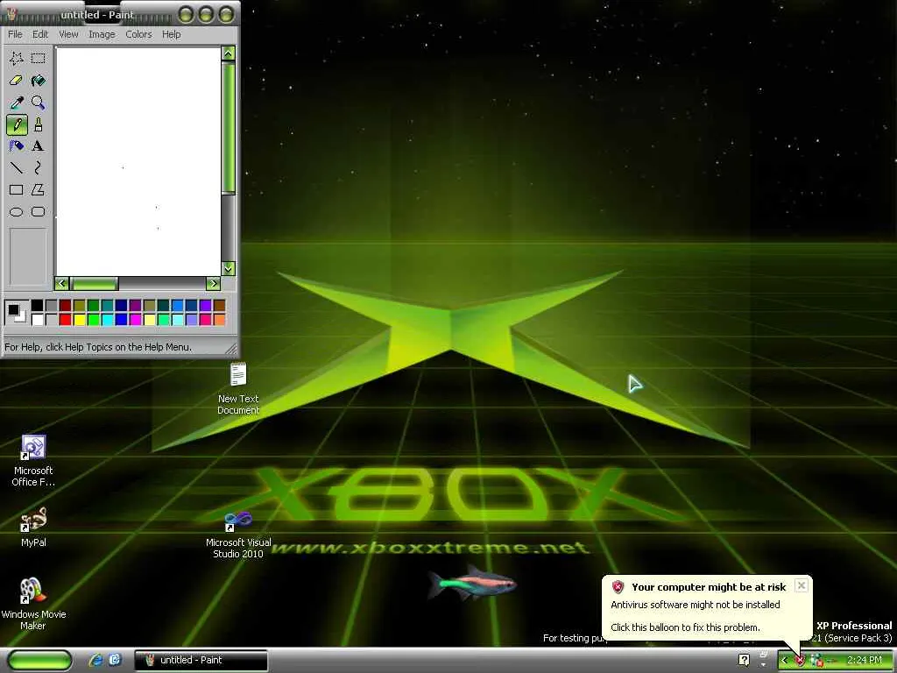
Task: Select the MyPal desktop shortcut
Action: pyautogui.click(x=33, y=527)
